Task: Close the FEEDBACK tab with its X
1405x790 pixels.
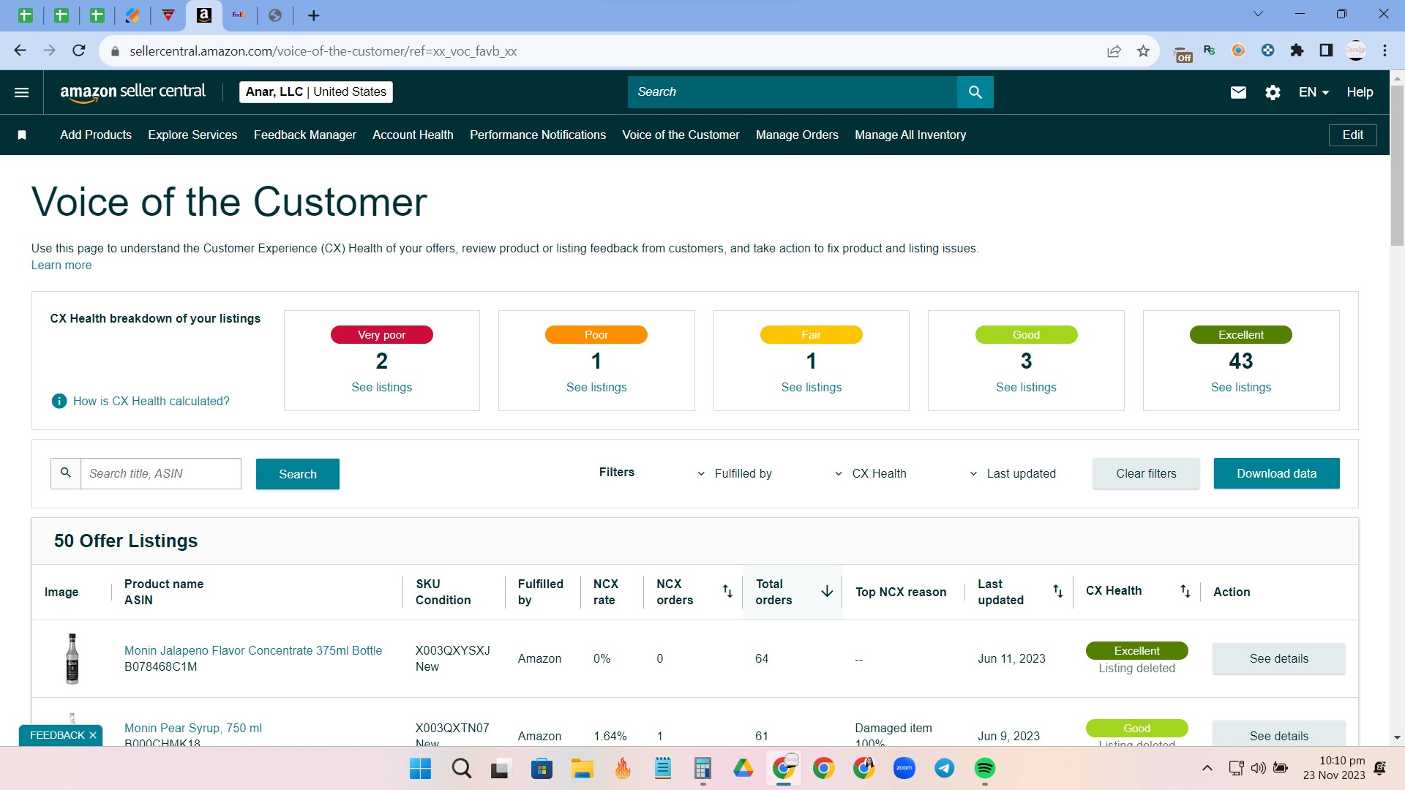Action: [93, 735]
